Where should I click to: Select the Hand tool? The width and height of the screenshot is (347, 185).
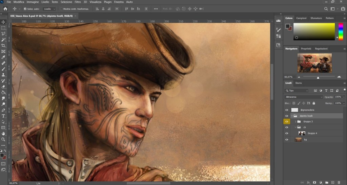3,134
